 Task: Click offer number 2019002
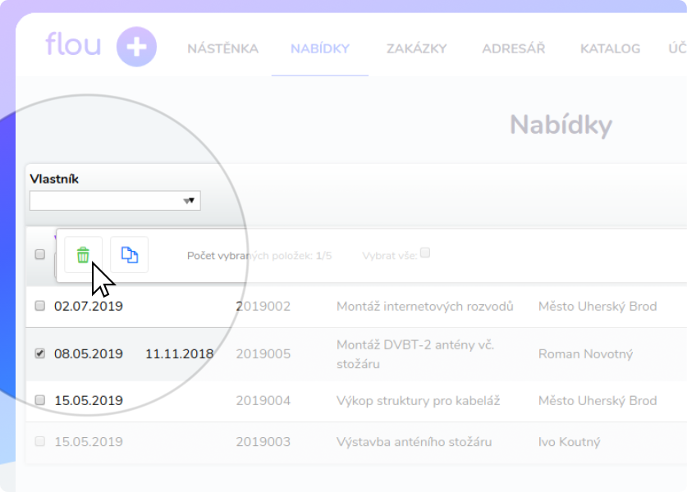[x=263, y=307]
